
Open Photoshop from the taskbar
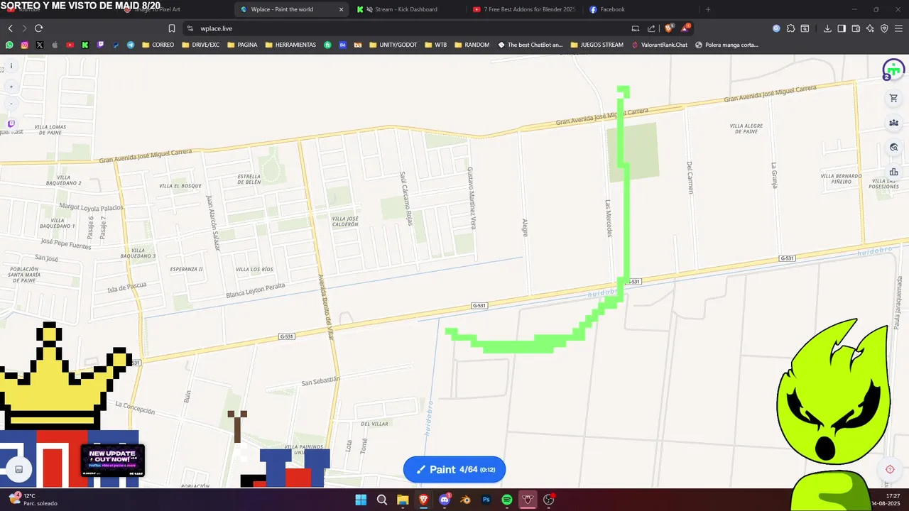click(x=486, y=500)
